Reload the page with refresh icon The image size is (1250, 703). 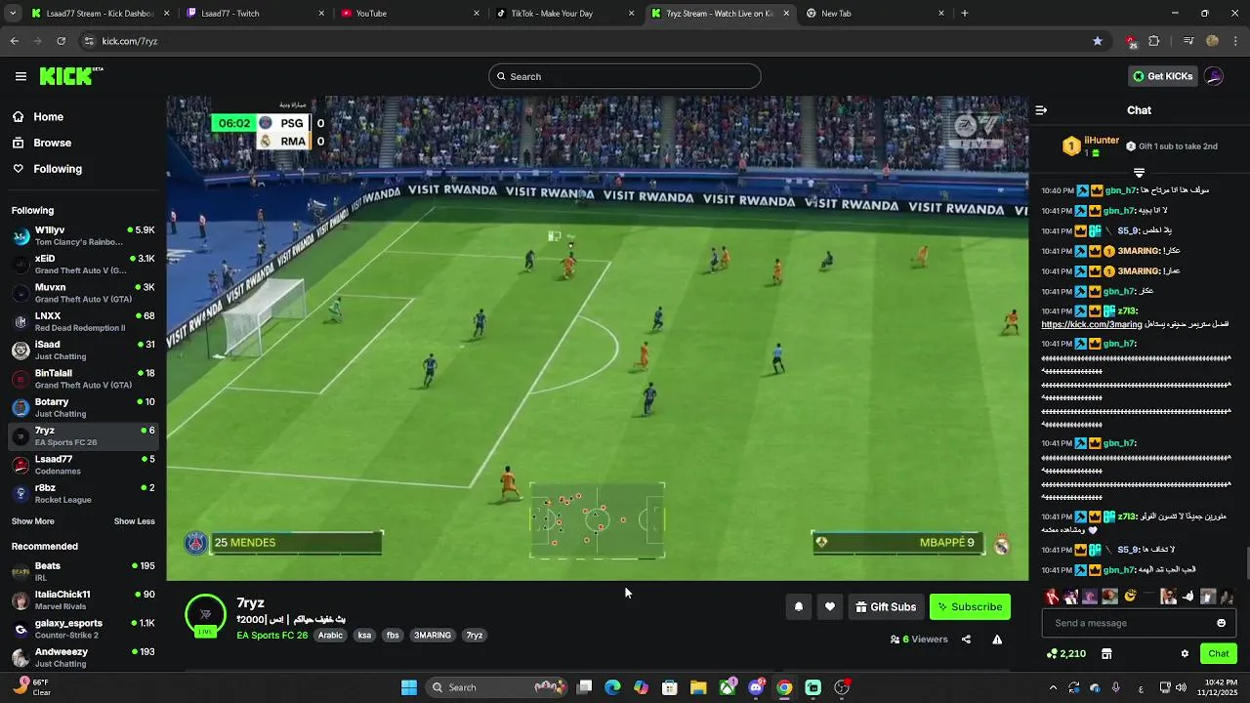point(61,41)
